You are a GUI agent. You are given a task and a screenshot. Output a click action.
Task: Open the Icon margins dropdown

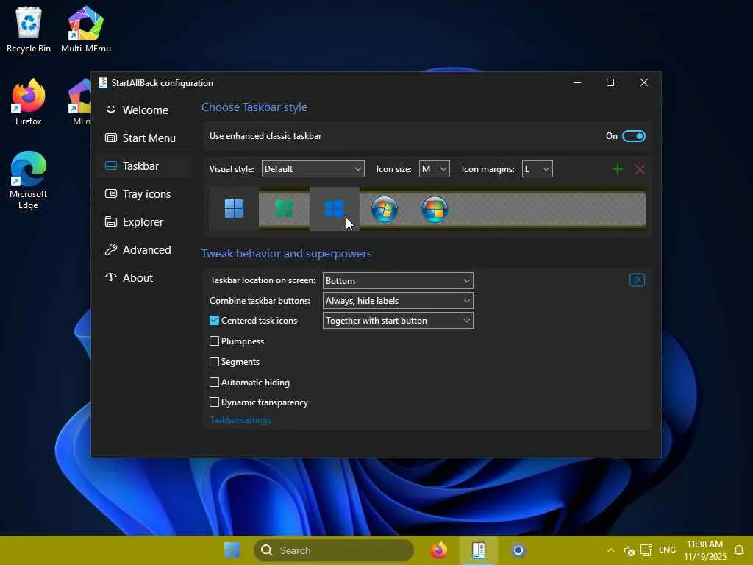point(538,169)
